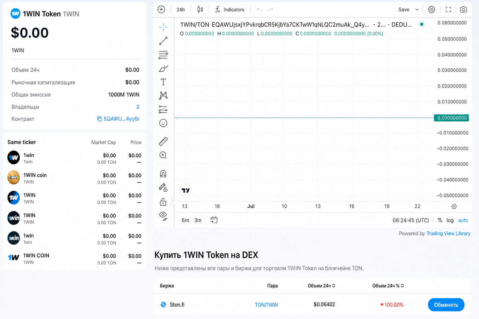479x319 pixels.
Task: Open holders count link 3
Action: (138, 107)
